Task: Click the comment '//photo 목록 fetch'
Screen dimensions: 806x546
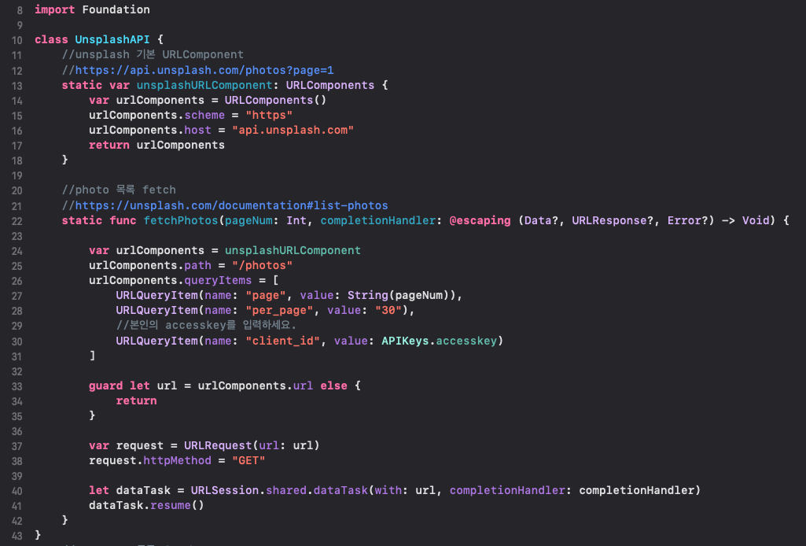Action: click(119, 190)
